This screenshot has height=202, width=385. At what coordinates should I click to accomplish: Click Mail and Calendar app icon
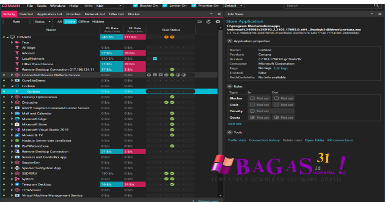[17, 113]
